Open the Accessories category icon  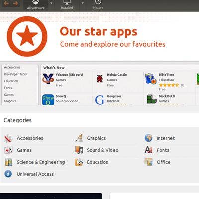pos(8,138)
